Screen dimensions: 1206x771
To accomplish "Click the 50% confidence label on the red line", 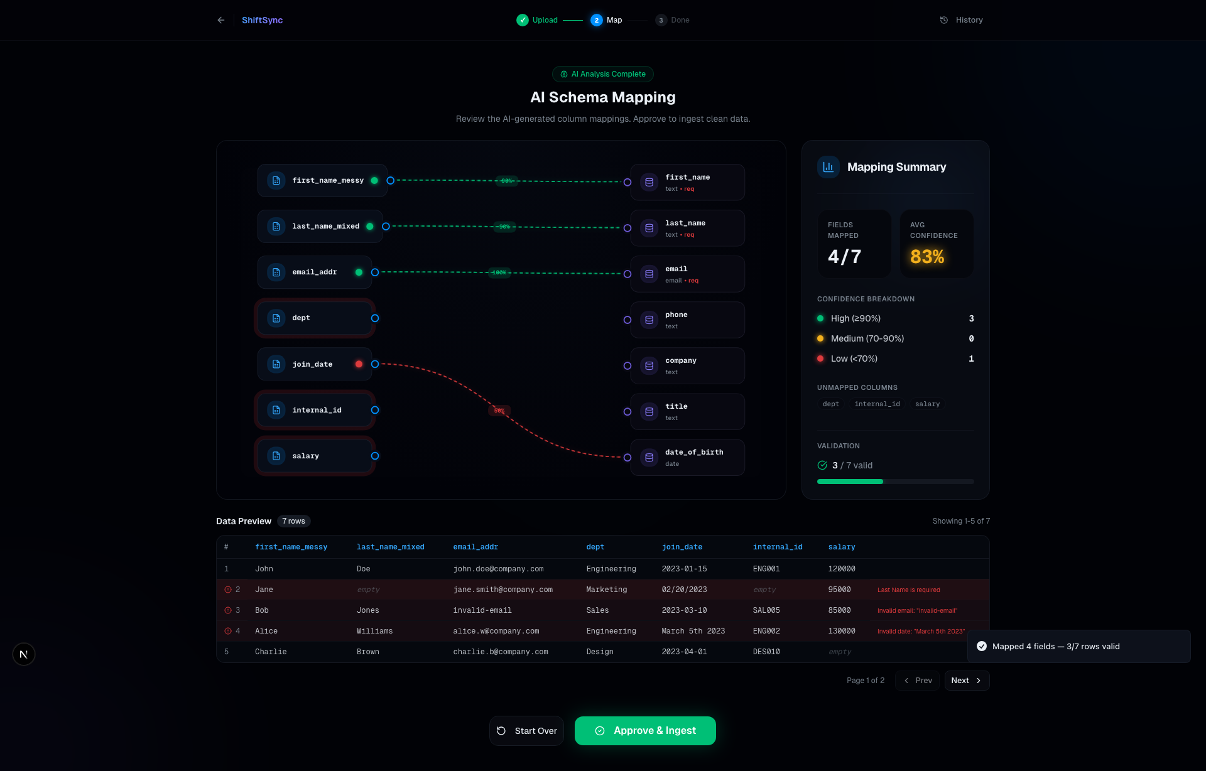I will click(x=499, y=411).
